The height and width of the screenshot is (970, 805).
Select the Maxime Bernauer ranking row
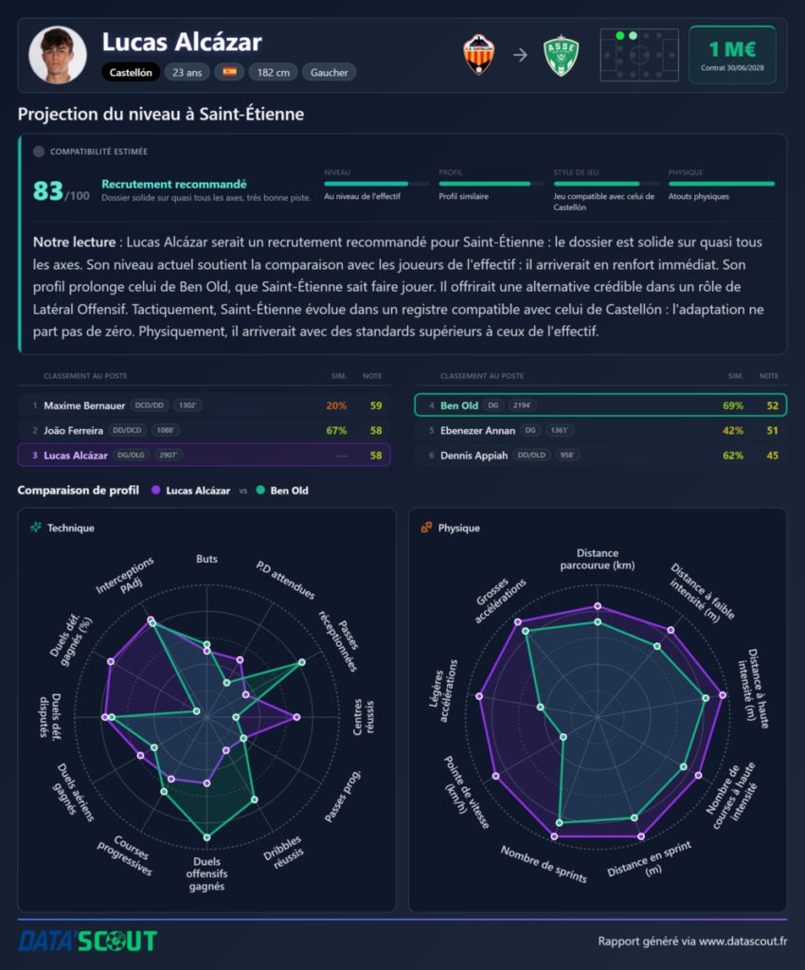pyautogui.click(x=204, y=405)
